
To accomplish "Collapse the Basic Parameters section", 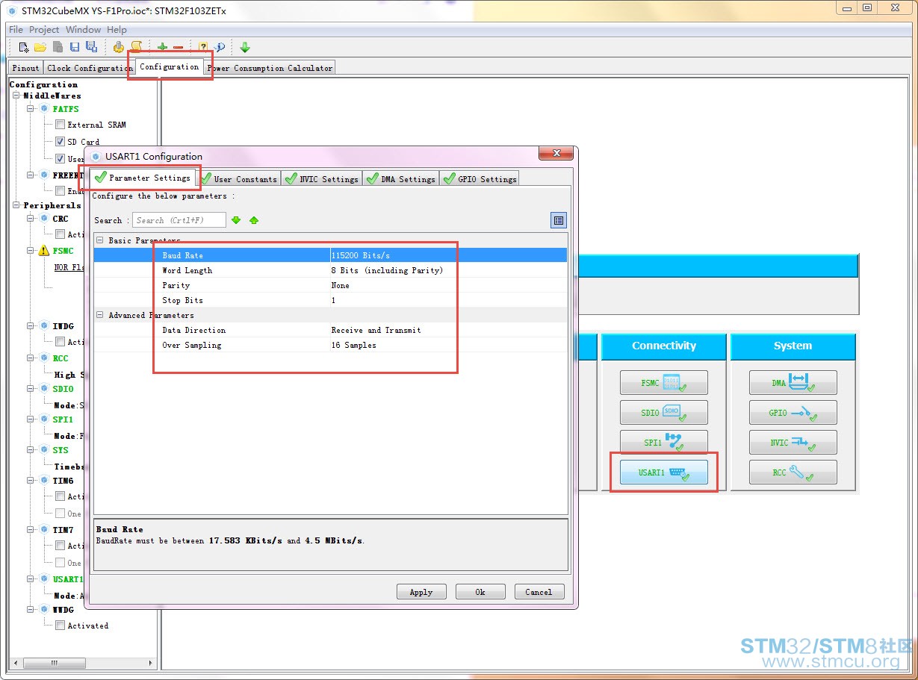I will pyautogui.click(x=100, y=240).
